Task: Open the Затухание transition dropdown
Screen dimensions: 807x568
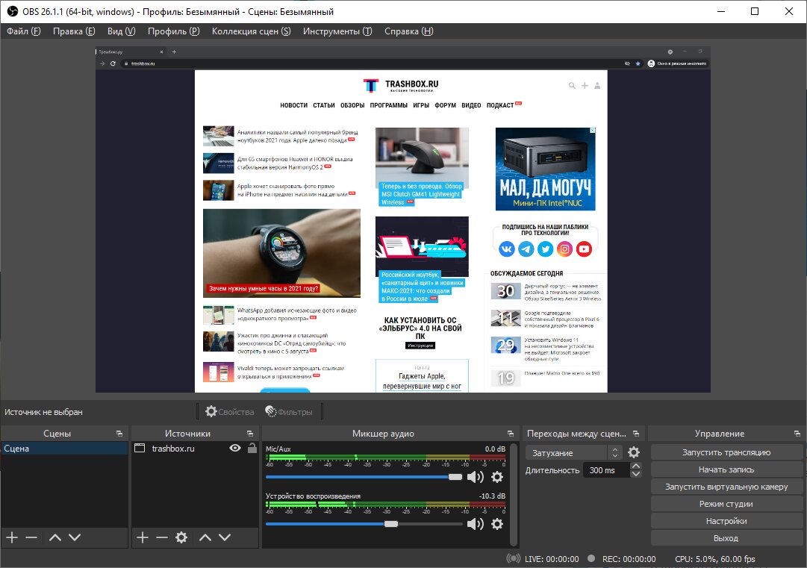Action: pos(574,453)
